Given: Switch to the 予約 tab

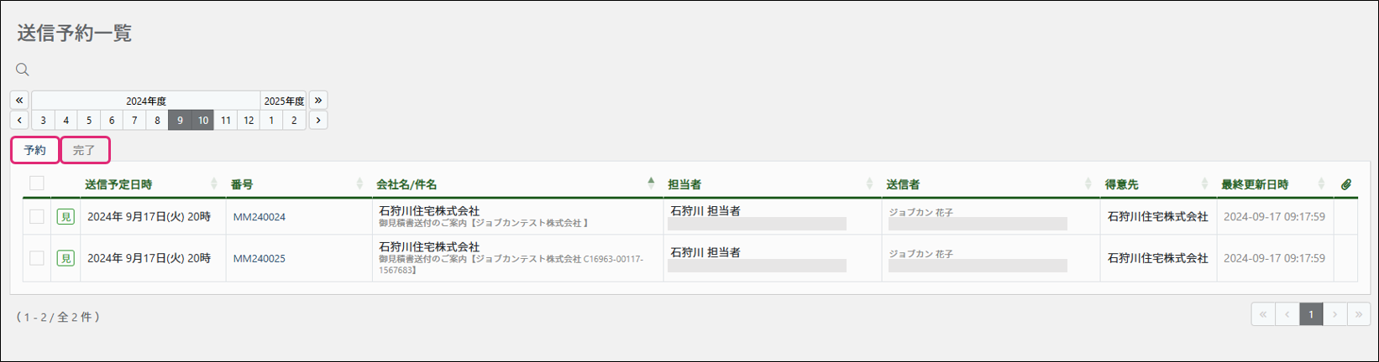Looking at the screenshot, I should tap(35, 151).
